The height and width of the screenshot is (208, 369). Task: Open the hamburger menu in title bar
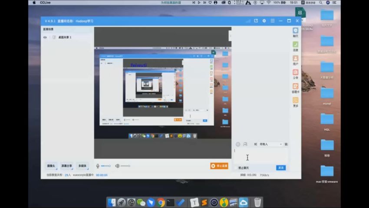272,21
